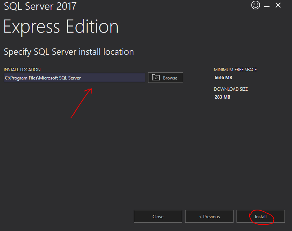
Task: Click the Install Location path field
Action: point(74,78)
